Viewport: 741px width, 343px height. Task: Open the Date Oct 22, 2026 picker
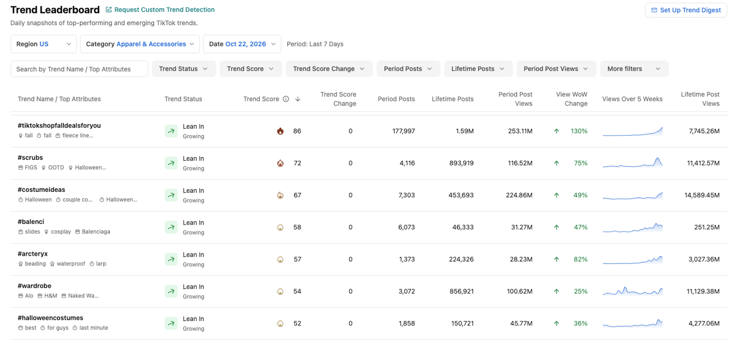[x=242, y=44]
